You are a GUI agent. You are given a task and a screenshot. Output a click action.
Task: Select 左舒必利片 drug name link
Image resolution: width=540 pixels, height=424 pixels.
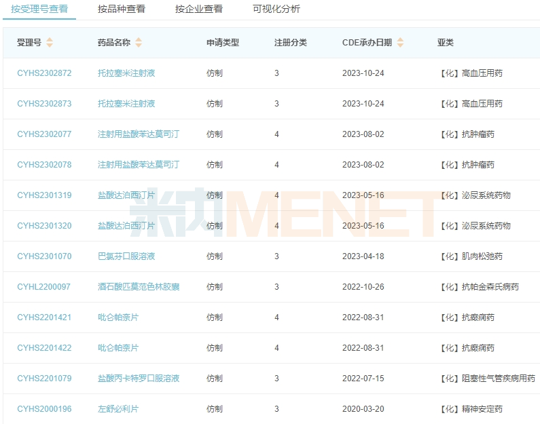coord(118,409)
